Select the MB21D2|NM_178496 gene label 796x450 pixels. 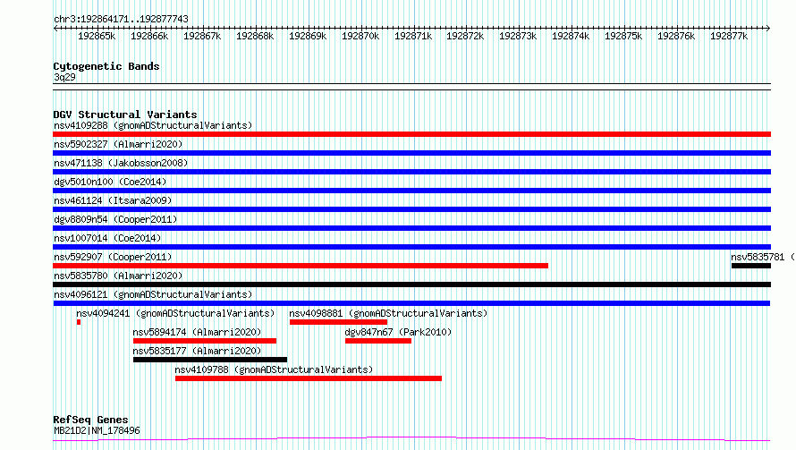[x=97, y=430]
